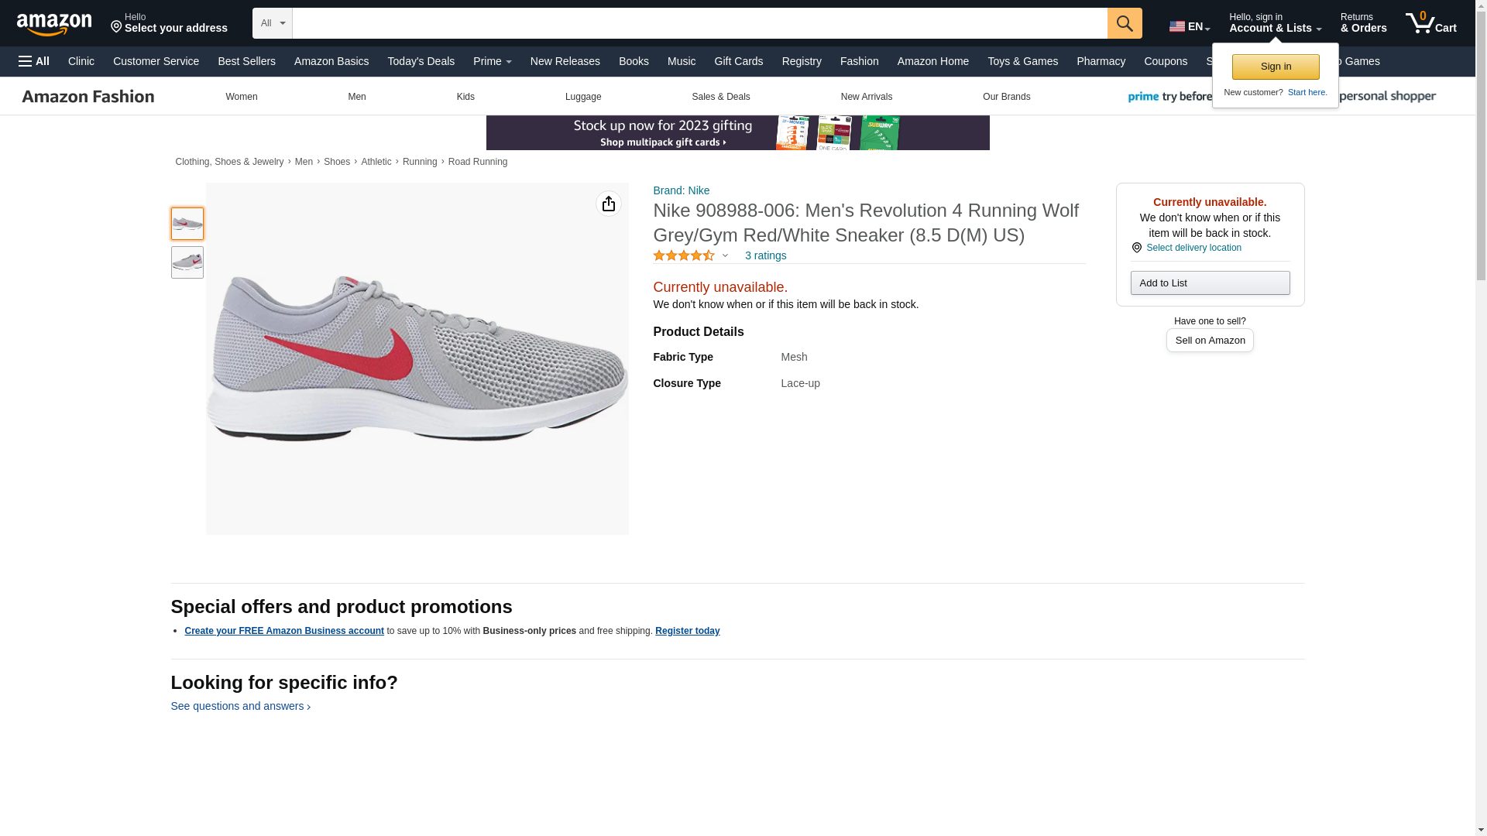Expand the Prime menu dropdown
The width and height of the screenshot is (1487, 836).
tap(492, 61)
